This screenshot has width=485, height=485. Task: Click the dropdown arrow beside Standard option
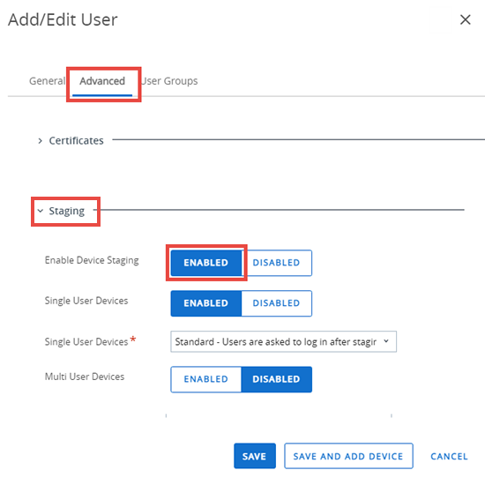[x=386, y=341]
